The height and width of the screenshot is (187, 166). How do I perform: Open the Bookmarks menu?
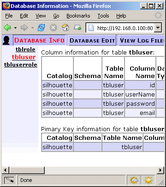pyautogui.click(x=78, y=16)
